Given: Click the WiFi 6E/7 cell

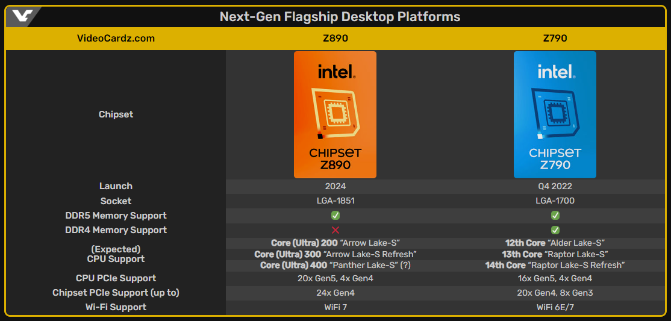Looking at the screenshot, I should (555, 307).
